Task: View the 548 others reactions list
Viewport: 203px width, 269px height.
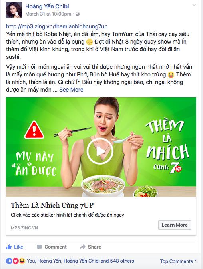Action: click(122, 261)
